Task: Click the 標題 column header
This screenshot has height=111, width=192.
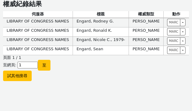Action: click(101, 14)
